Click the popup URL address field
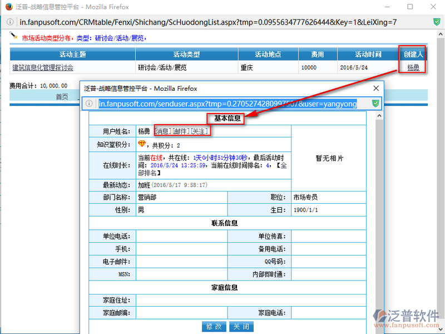 (x=228, y=104)
